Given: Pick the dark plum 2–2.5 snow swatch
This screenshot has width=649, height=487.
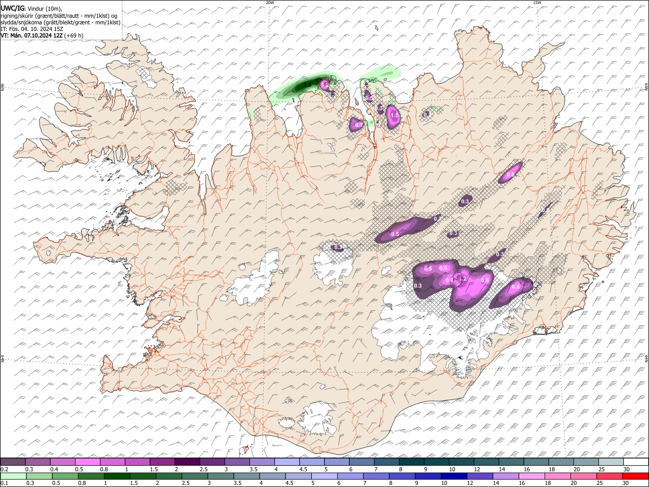Looking at the screenshot, I should [187, 462].
